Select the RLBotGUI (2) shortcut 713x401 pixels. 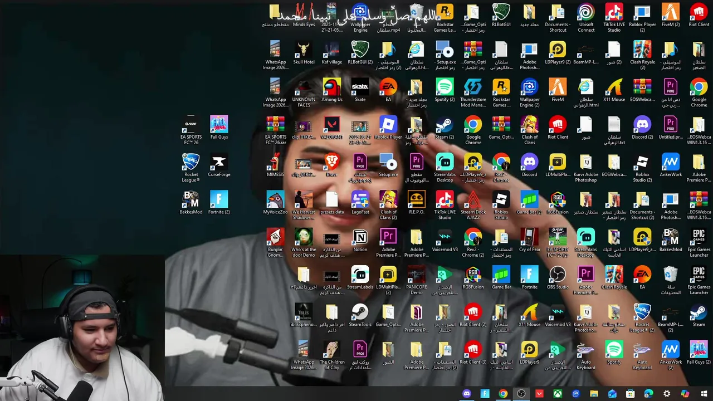pos(360,53)
